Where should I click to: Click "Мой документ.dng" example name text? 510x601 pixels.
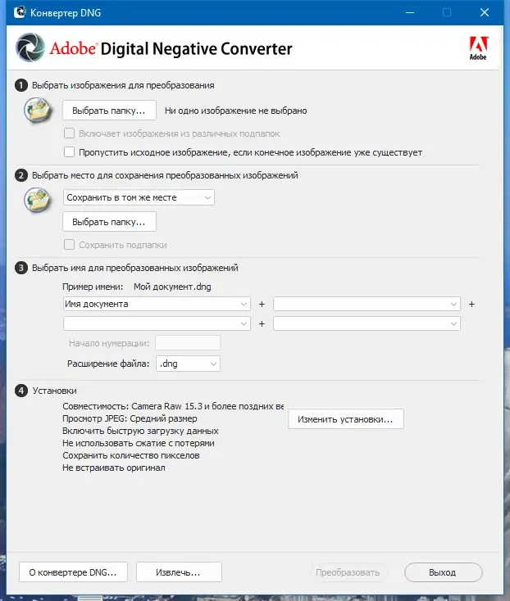point(172,287)
